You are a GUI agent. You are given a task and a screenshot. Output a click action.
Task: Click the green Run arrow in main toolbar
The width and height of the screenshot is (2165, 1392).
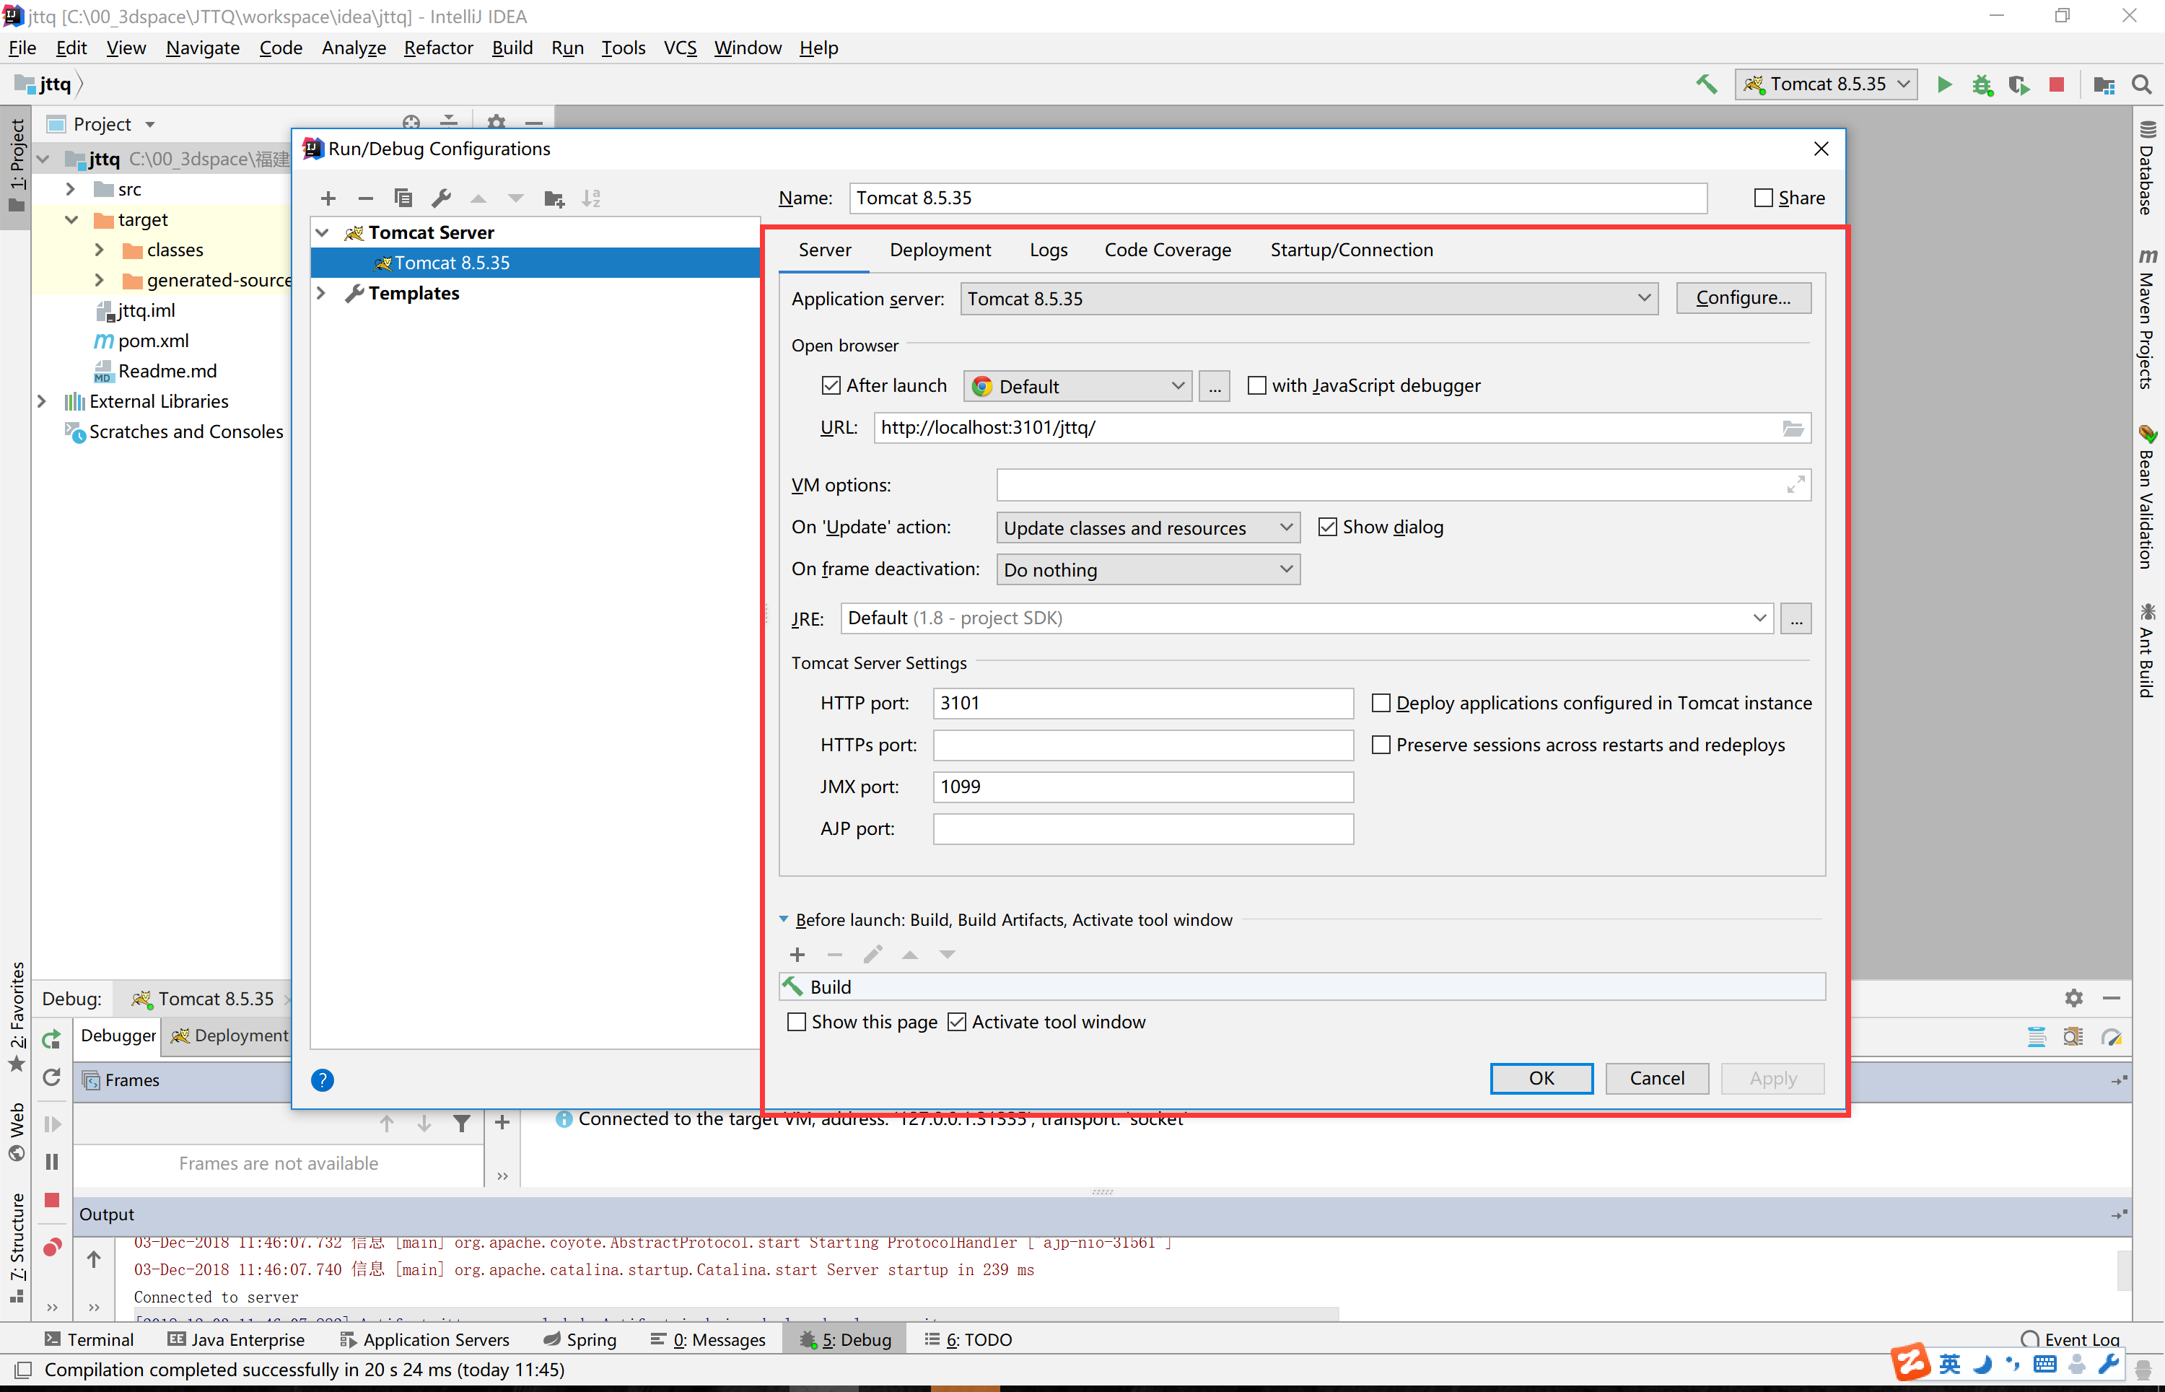pyautogui.click(x=1944, y=85)
